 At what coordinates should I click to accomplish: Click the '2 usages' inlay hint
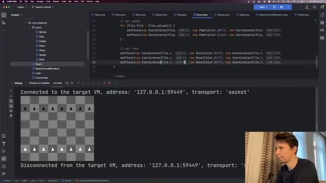click(119, 76)
